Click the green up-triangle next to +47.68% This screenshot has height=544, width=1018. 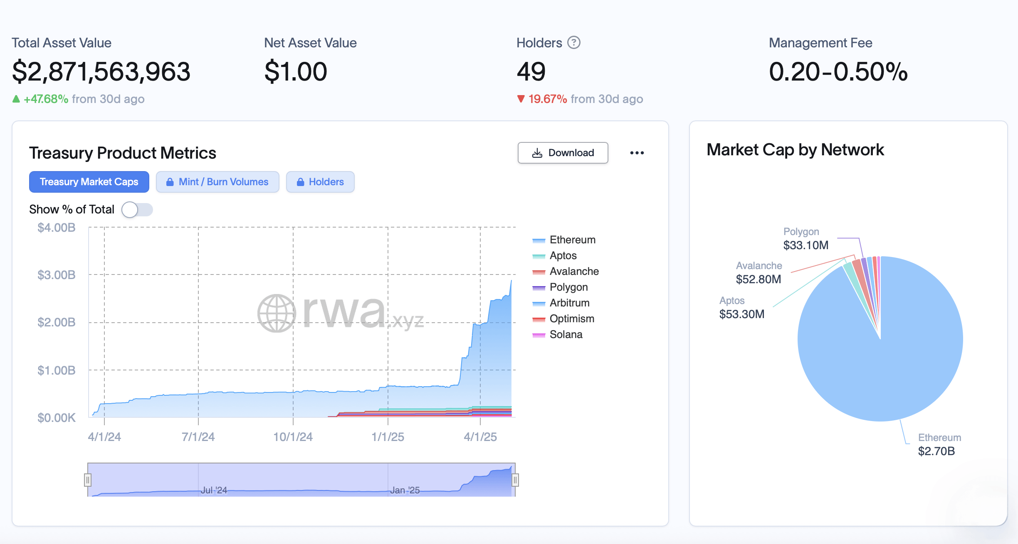point(17,99)
